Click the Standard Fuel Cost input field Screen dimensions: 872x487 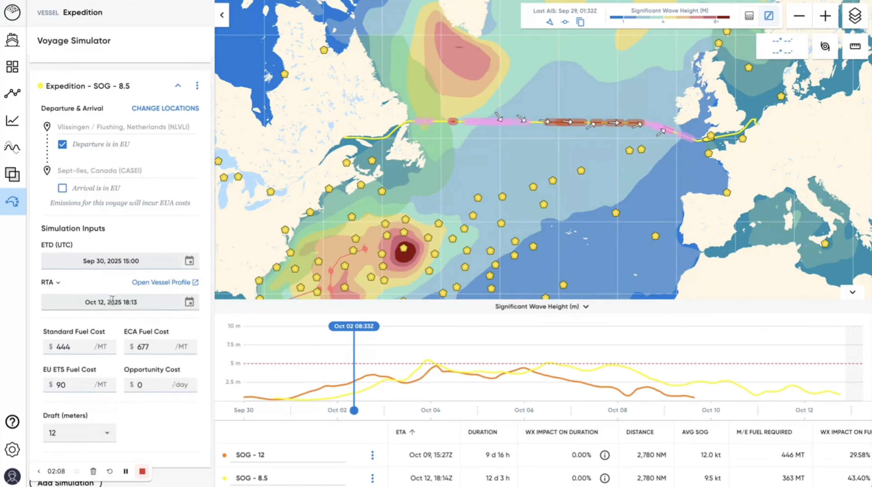[79, 346]
